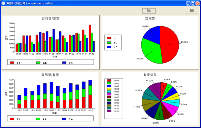Click the 조회 button
This screenshot has height=128, width=201.
coord(149,11)
